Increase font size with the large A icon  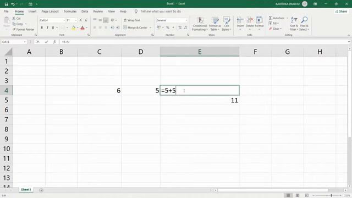pos(81,20)
